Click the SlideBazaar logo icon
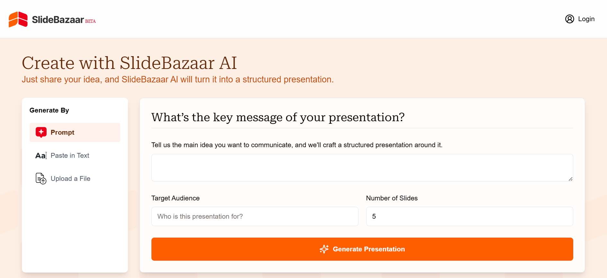Viewport: 607px width, 278px height. pos(18,19)
